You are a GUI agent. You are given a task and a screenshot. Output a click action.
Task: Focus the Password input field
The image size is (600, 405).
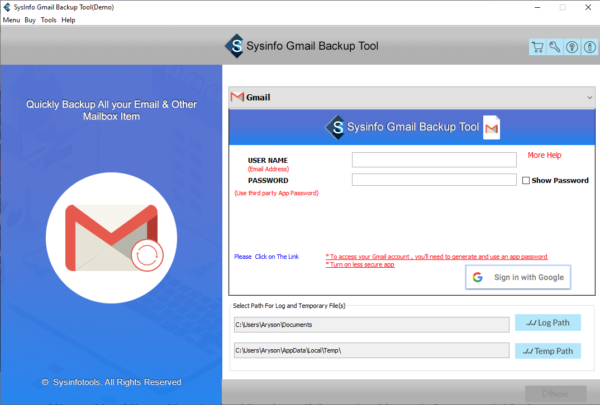coord(434,180)
